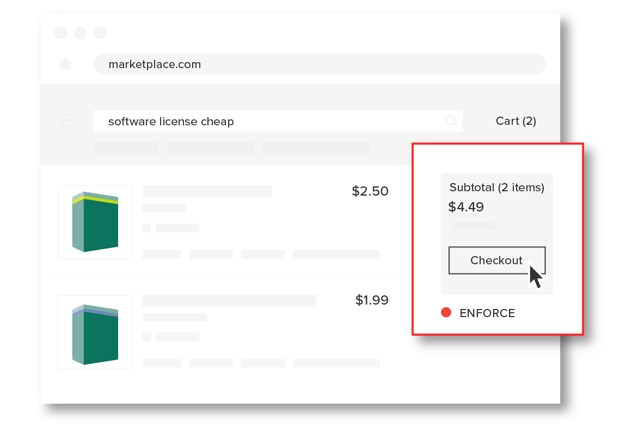This screenshot has height=431, width=638.
Task: Open the hamburger menu icon
Action: [68, 121]
